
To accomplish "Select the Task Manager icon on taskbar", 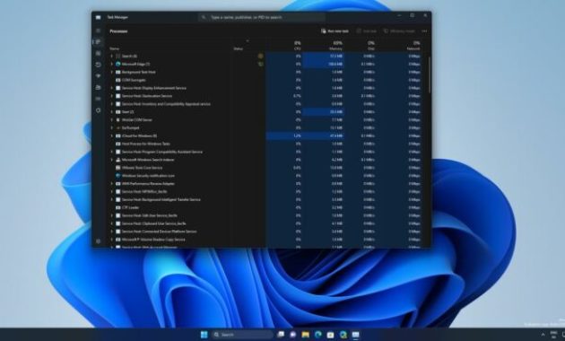I will pos(356,335).
